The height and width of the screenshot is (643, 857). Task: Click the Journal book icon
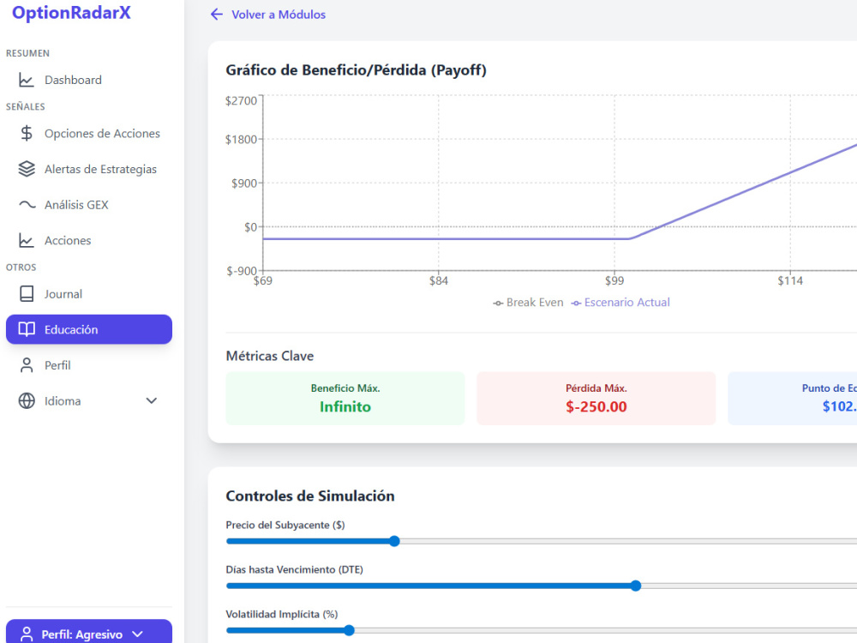click(x=27, y=293)
